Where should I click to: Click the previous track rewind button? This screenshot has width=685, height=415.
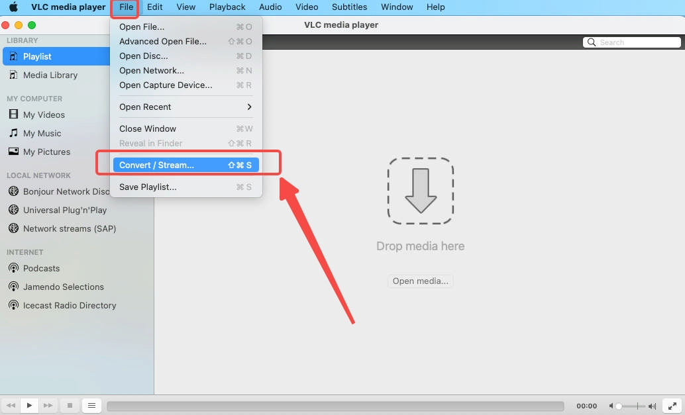[11, 405]
